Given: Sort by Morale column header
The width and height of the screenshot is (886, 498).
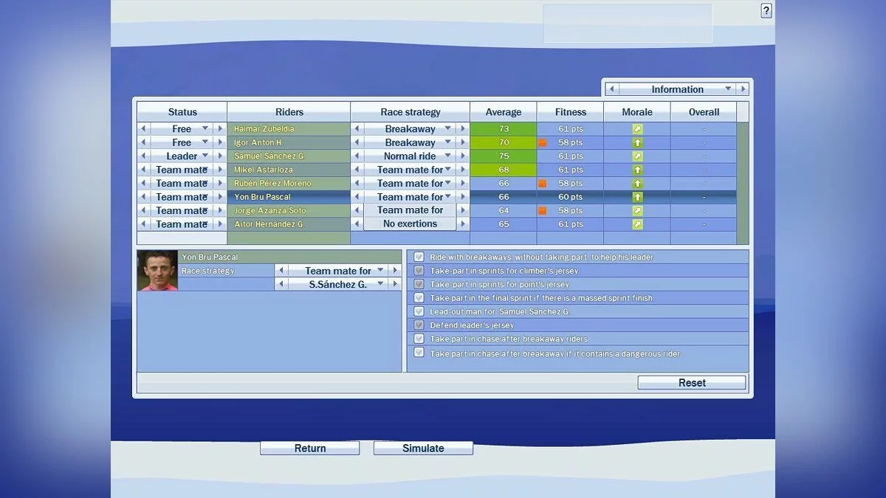Looking at the screenshot, I should click(637, 112).
